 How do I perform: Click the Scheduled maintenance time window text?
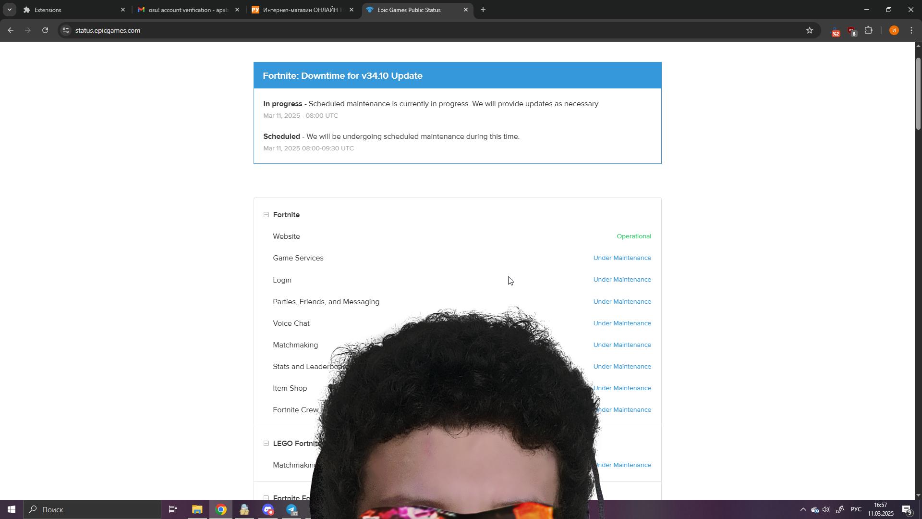click(308, 148)
